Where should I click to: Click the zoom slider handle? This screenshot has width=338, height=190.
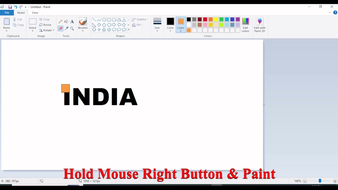[320, 181]
